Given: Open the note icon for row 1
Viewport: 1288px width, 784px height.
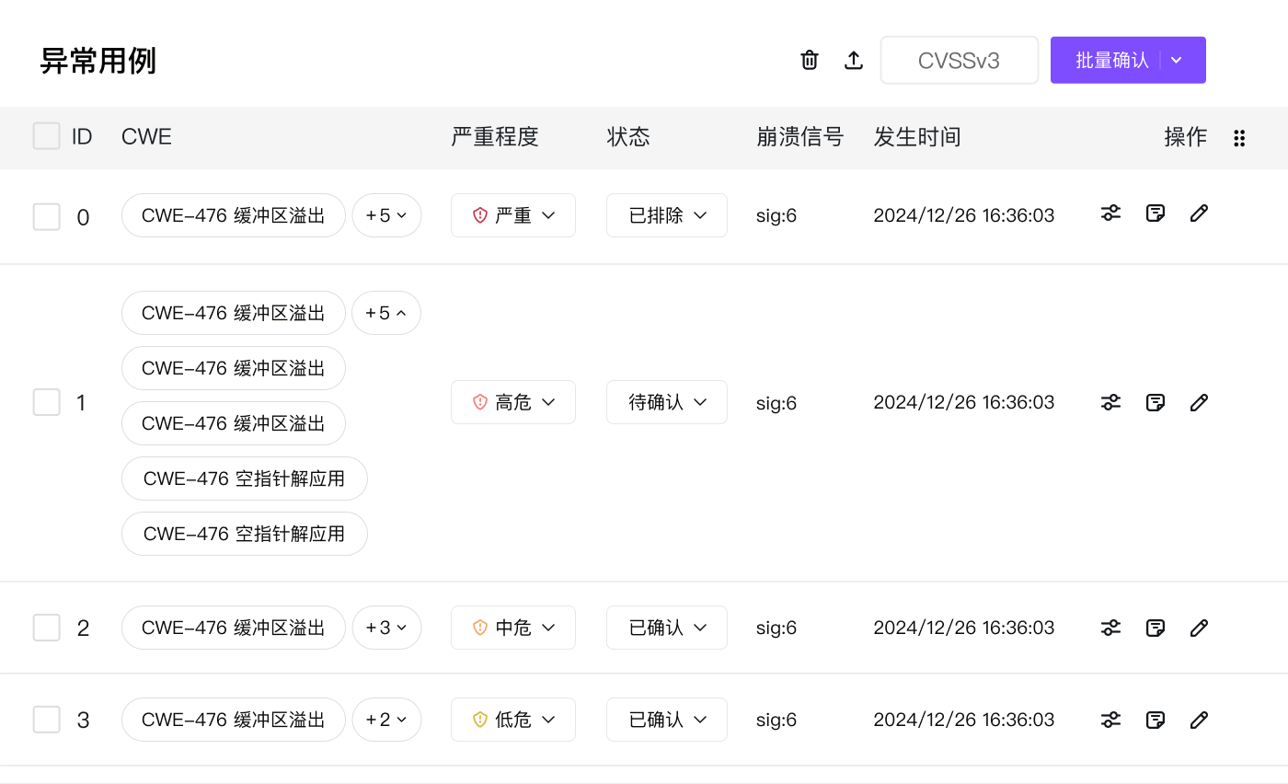Looking at the screenshot, I should pos(1155,402).
